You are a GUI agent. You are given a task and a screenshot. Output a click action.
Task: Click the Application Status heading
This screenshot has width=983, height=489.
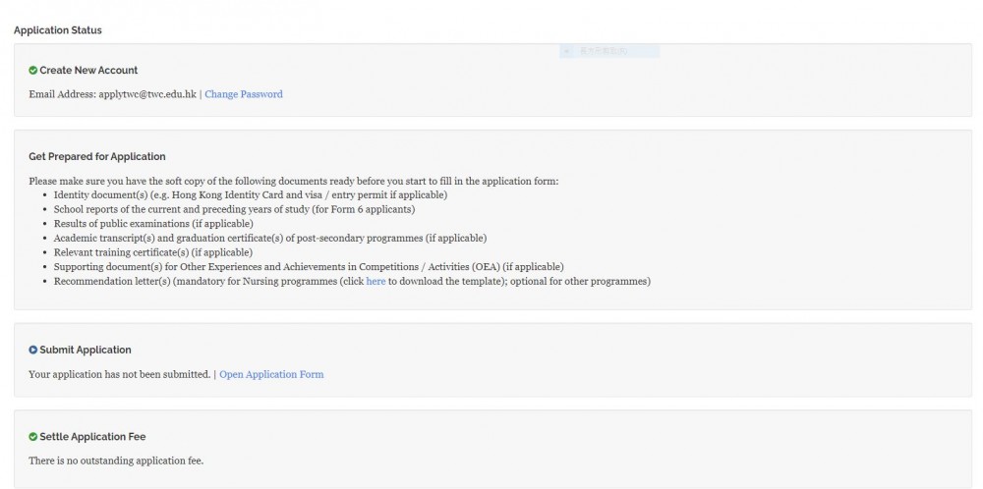click(58, 30)
